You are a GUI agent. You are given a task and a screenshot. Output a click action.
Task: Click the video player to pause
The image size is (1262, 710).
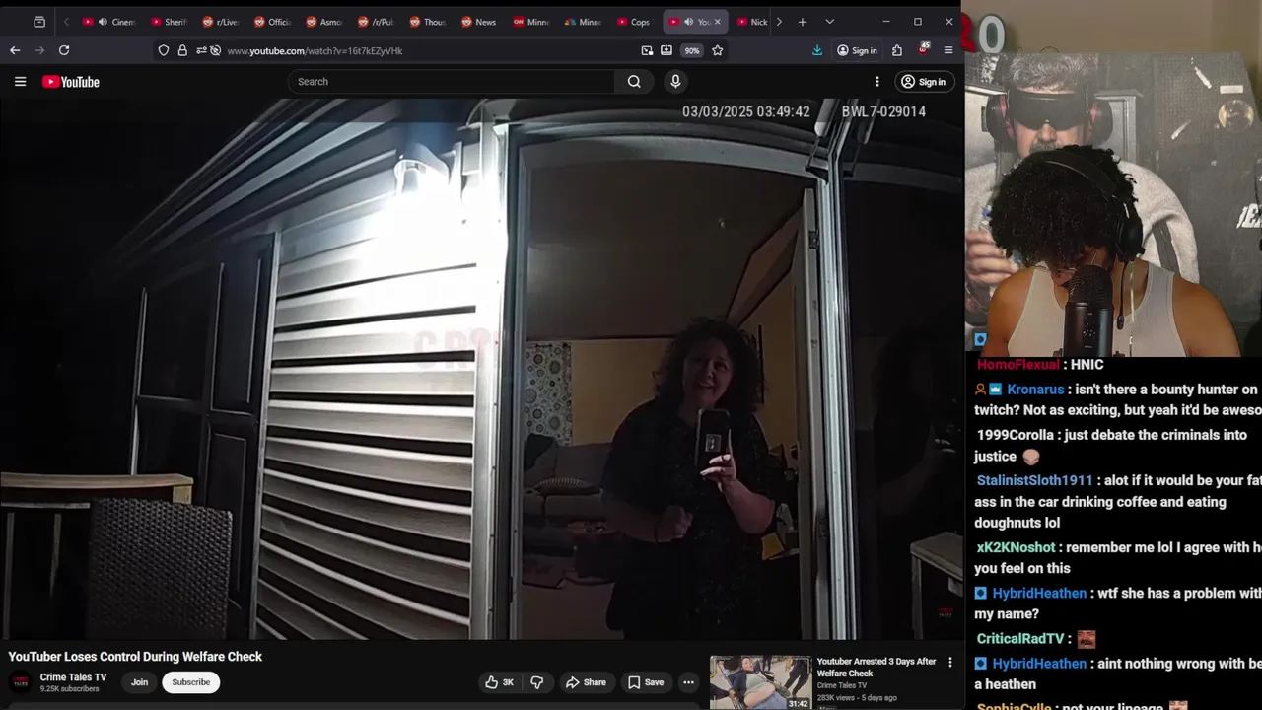click(x=481, y=370)
